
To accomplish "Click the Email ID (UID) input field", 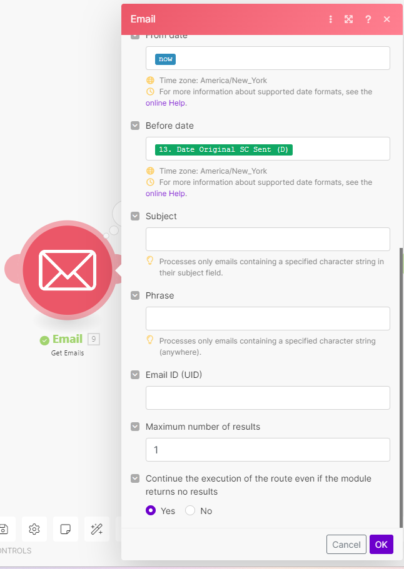I will (x=268, y=398).
